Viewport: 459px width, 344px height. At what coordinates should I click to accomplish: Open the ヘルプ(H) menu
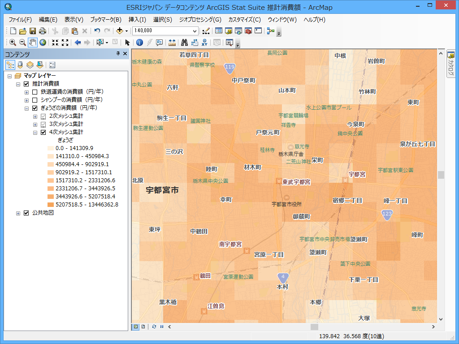click(314, 20)
